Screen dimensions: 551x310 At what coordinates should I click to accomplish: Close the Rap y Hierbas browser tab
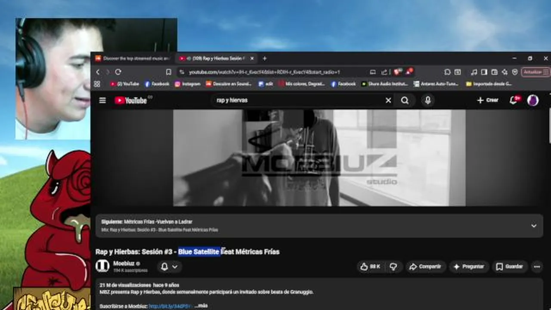252,59
